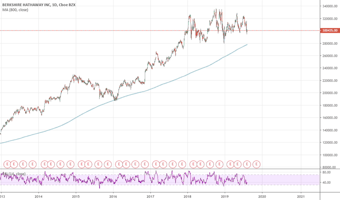Click the first earnings E marker after 2014 gridline
This screenshot has width=340, height=200.
(45, 164)
